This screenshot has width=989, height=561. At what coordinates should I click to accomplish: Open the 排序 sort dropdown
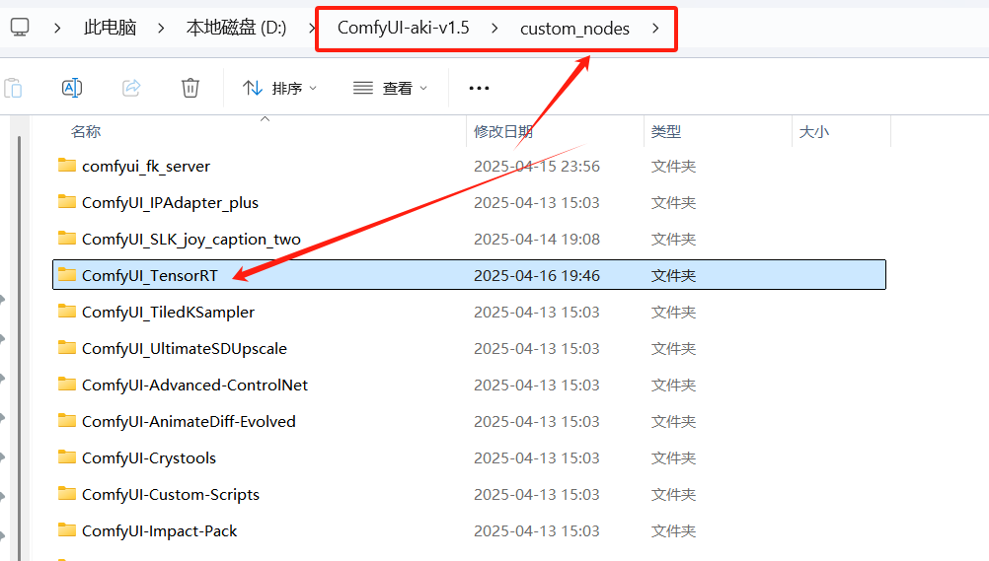pyautogui.click(x=280, y=89)
